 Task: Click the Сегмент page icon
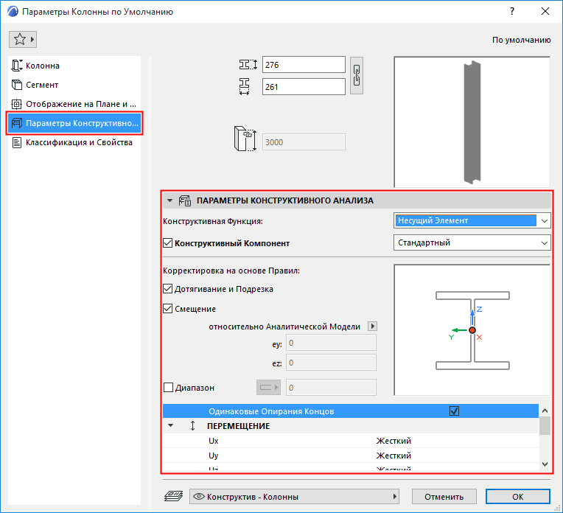tap(16, 85)
